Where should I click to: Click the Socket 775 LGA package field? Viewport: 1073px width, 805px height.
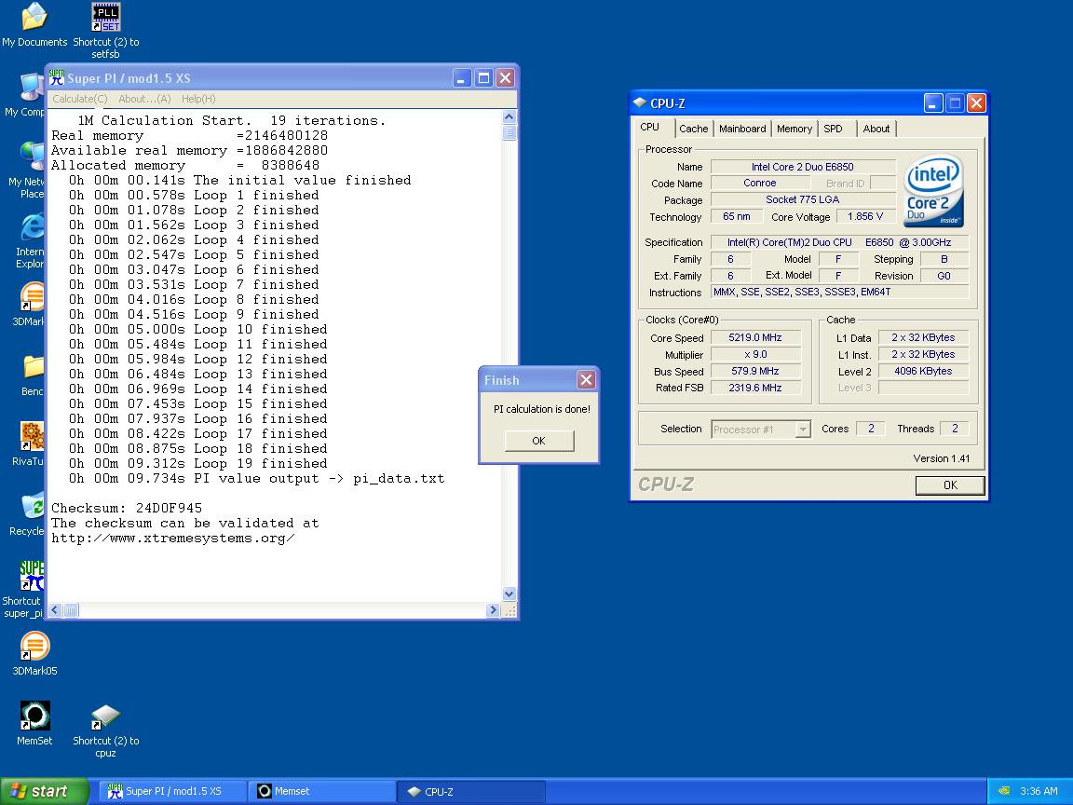pyautogui.click(x=803, y=199)
